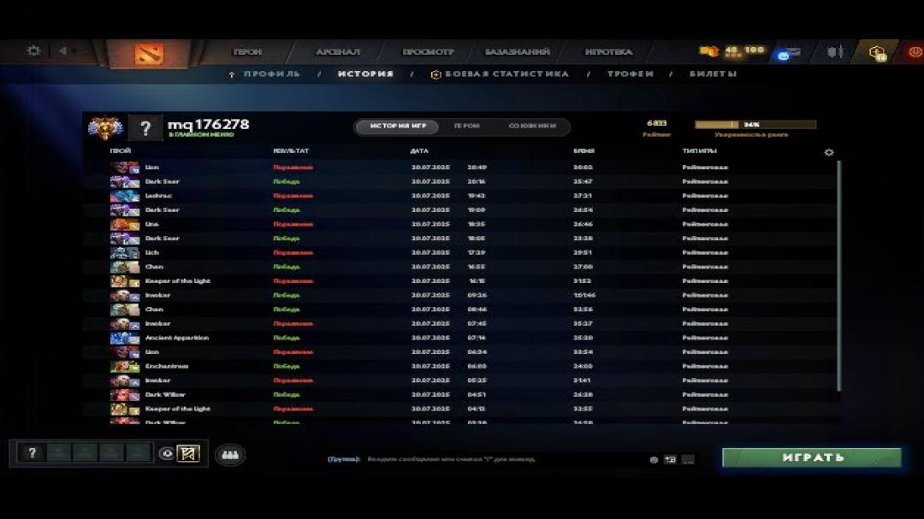Open the ИГРОТЕКА tab in top navigation
The height and width of the screenshot is (519, 924).
(609, 52)
